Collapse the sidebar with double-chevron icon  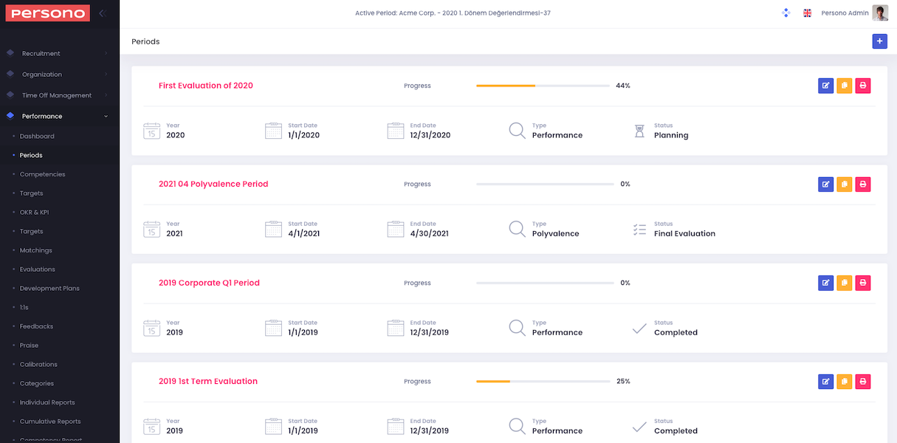103,13
